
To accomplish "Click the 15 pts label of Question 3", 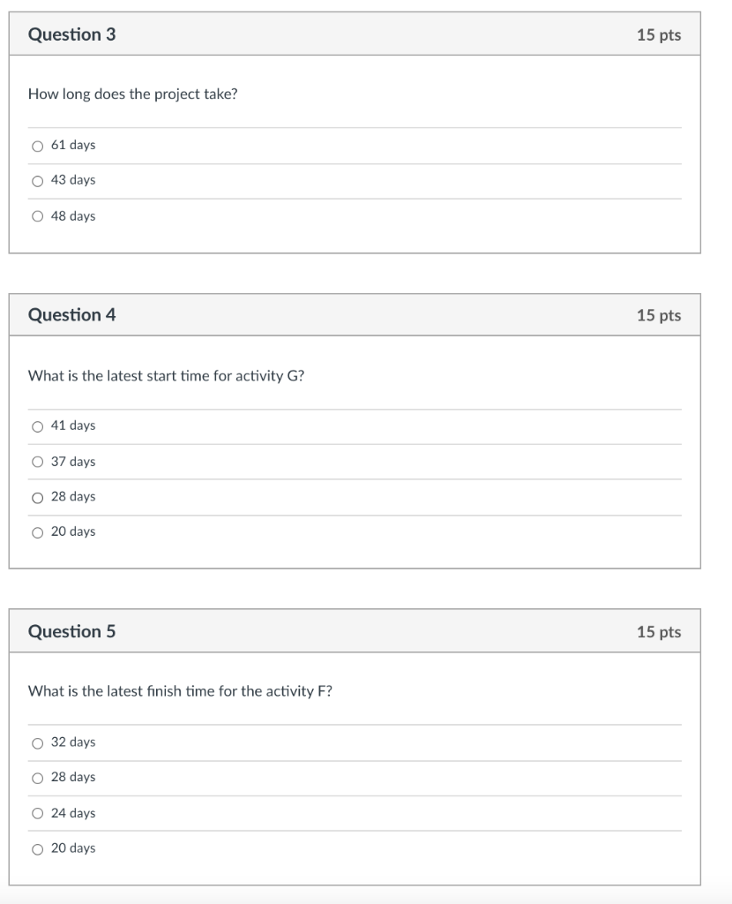I will (x=659, y=35).
